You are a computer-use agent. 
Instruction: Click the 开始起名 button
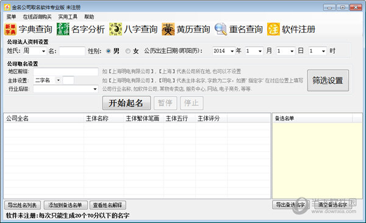126,103
